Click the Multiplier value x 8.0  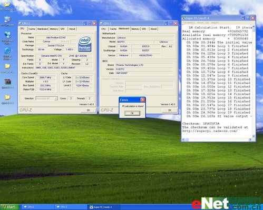point(45,82)
